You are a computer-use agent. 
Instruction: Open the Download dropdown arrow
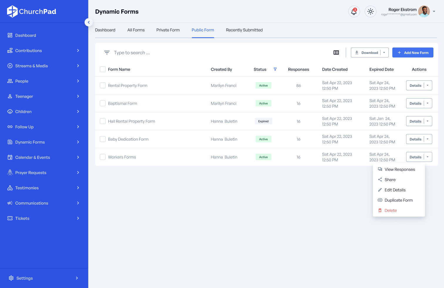coord(384,52)
